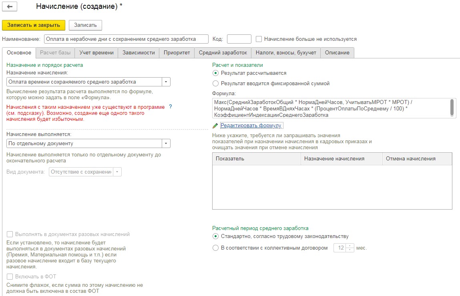Screen dimensions: 460x296
Task: Click the Расчетный период среднего заработка heading
Action: tap(260, 228)
